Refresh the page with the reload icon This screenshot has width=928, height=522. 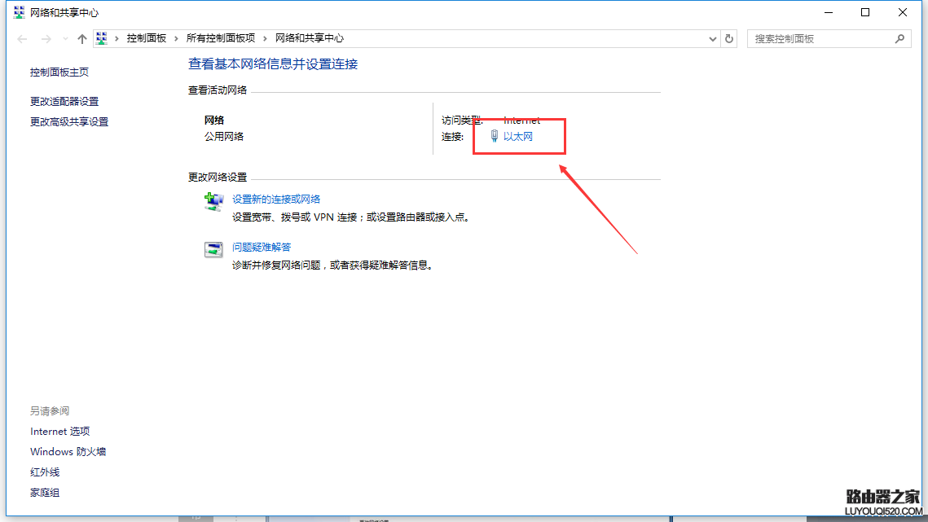[x=729, y=38]
